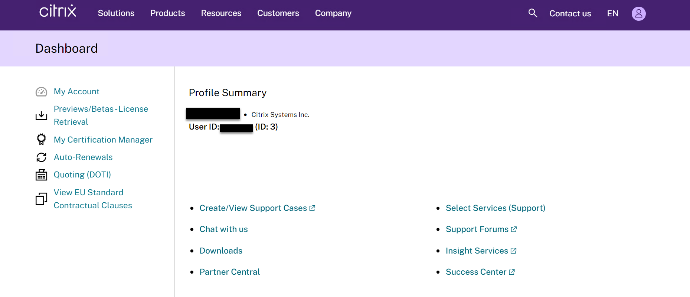
Task: Expand the Company navigation menu
Action: (x=333, y=13)
